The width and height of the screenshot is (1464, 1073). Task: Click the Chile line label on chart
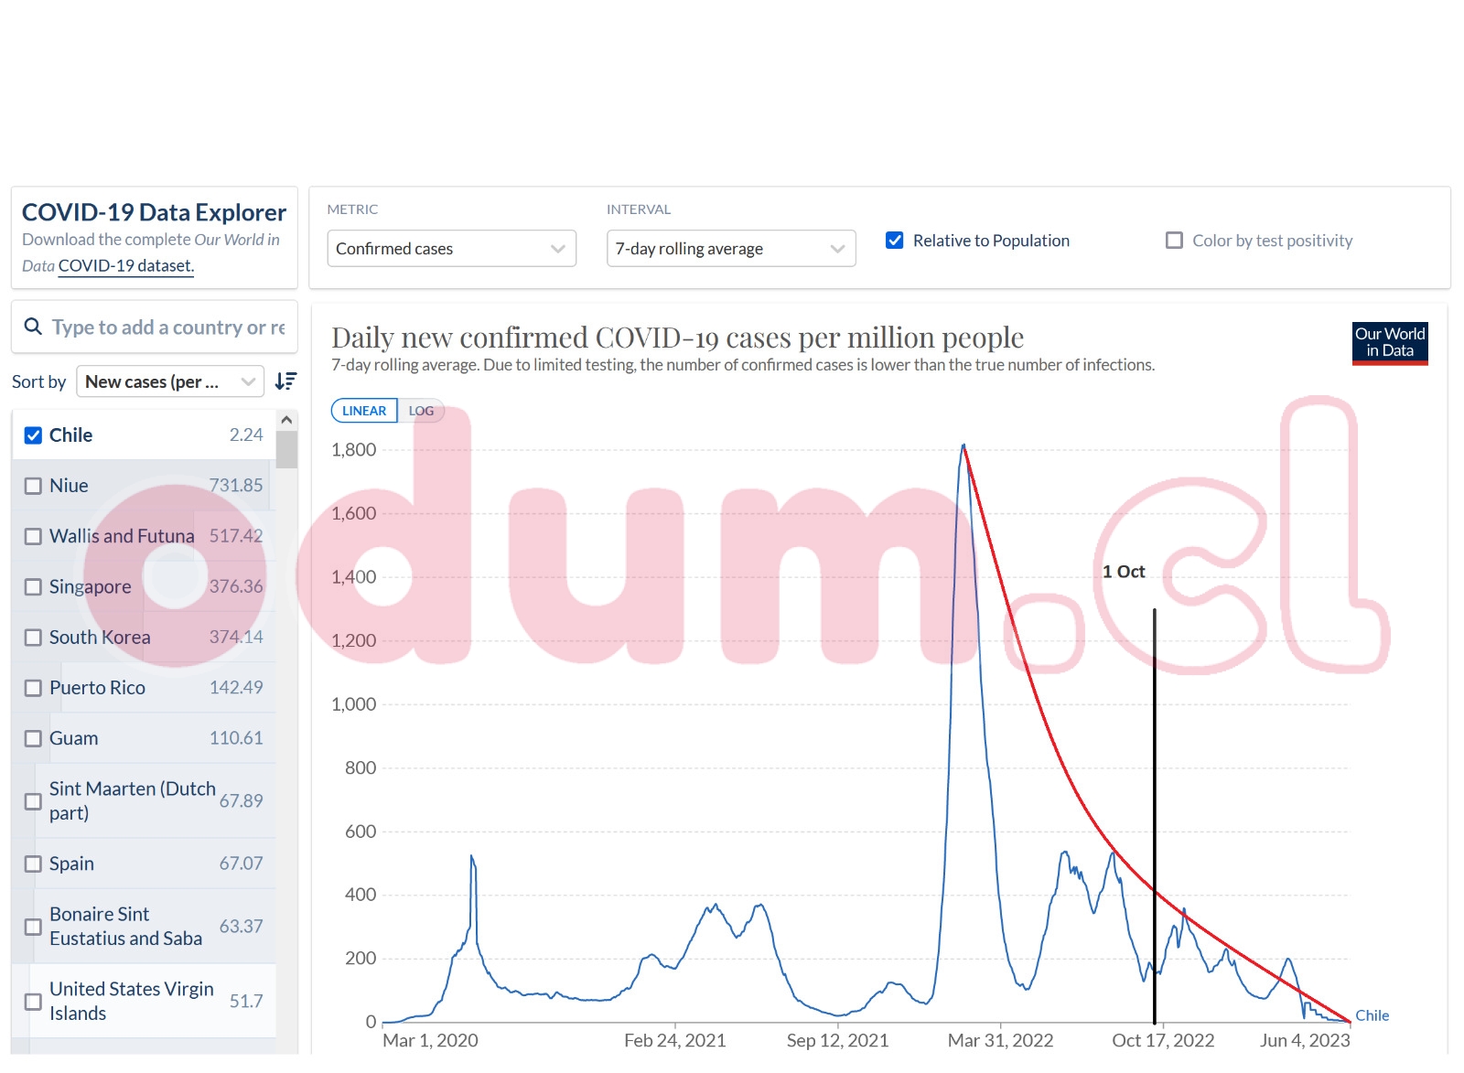1371,1015
